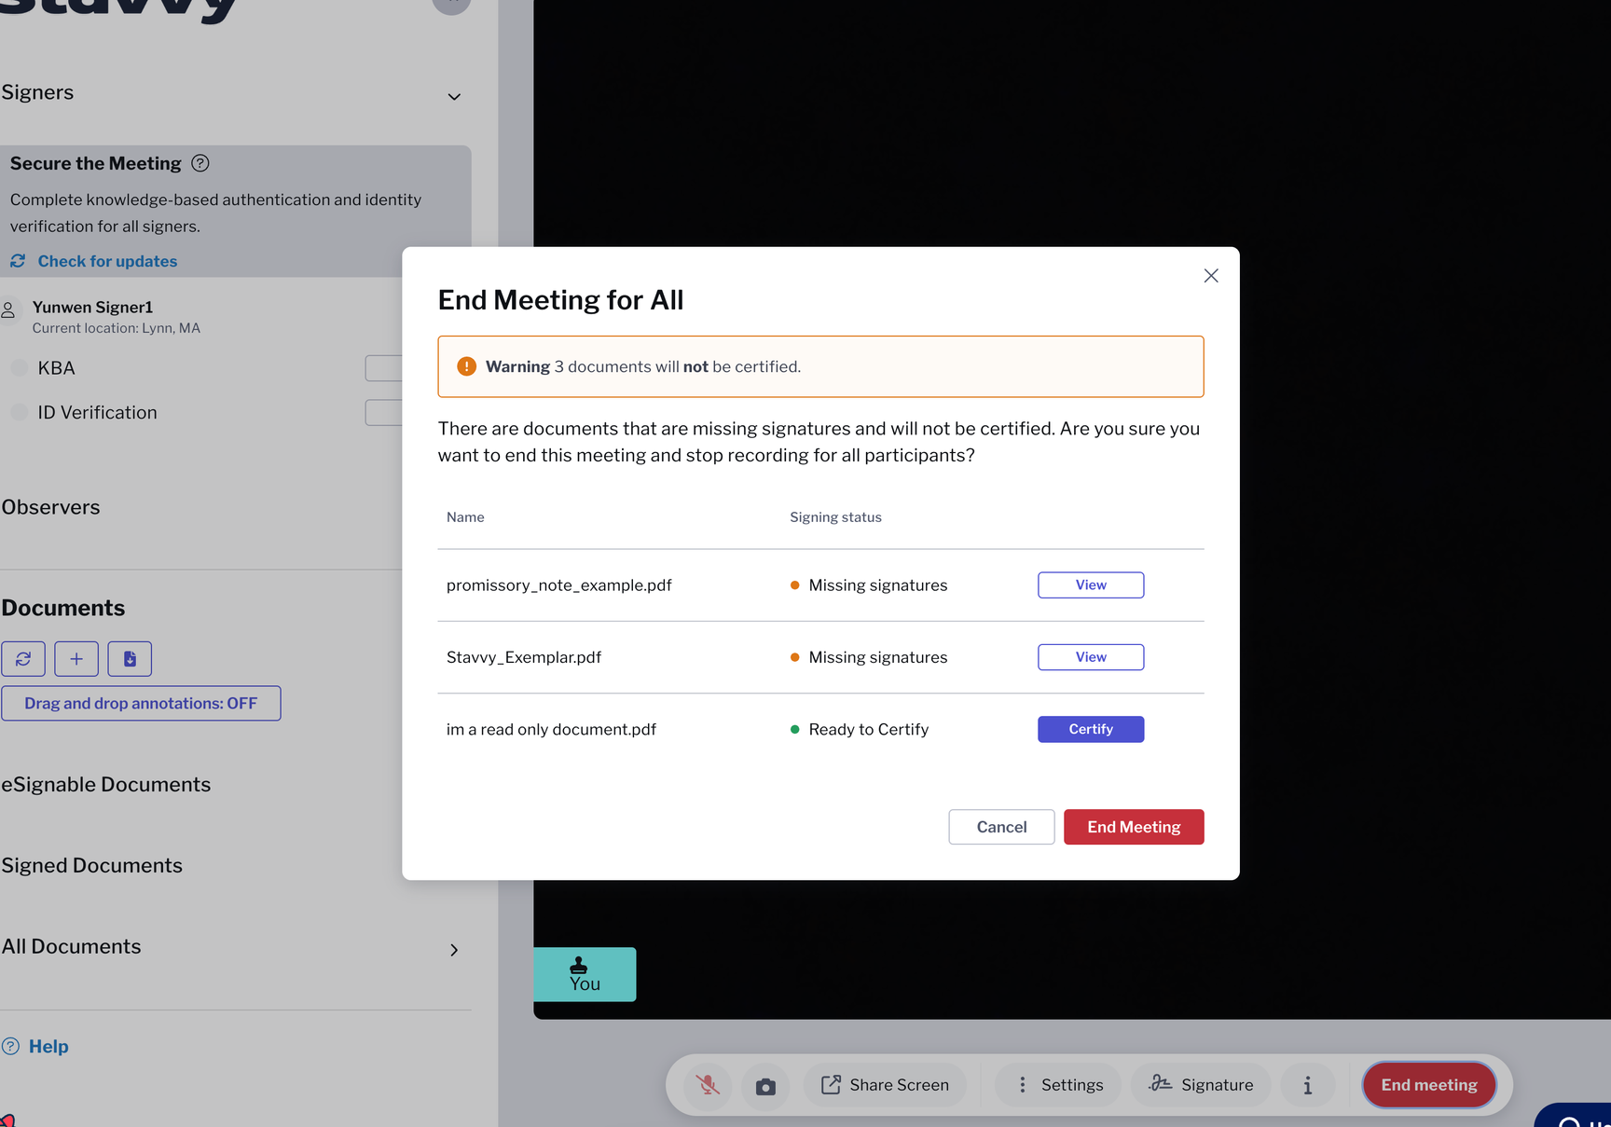Click the camera icon in toolbar
The image size is (1611, 1127).
click(x=765, y=1085)
